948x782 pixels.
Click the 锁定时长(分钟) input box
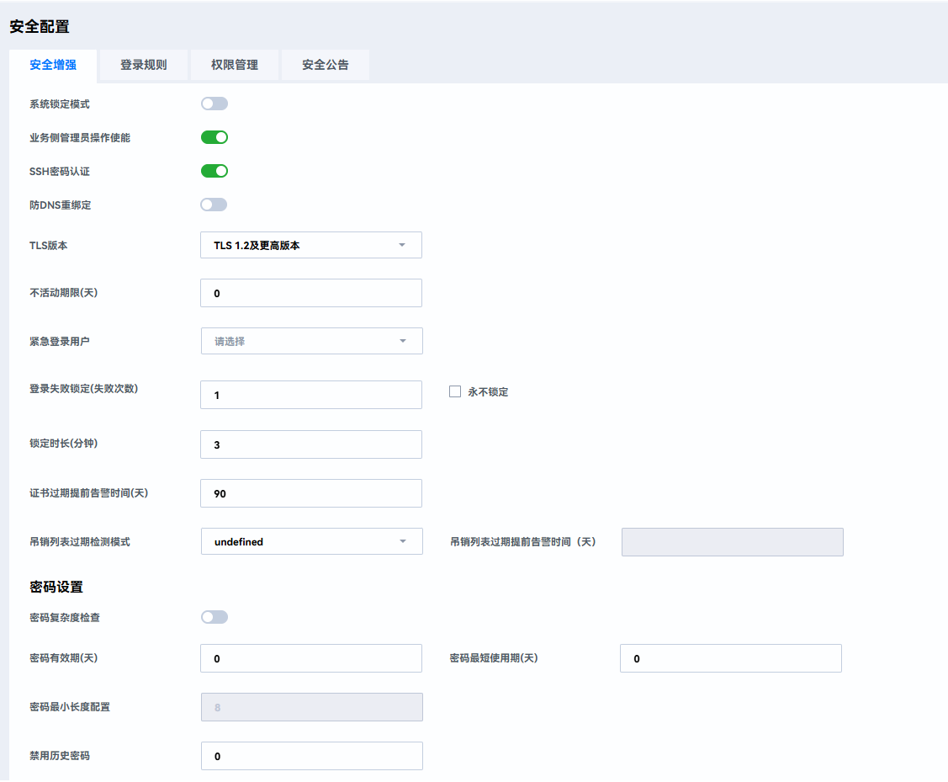(x=310, y=444)
